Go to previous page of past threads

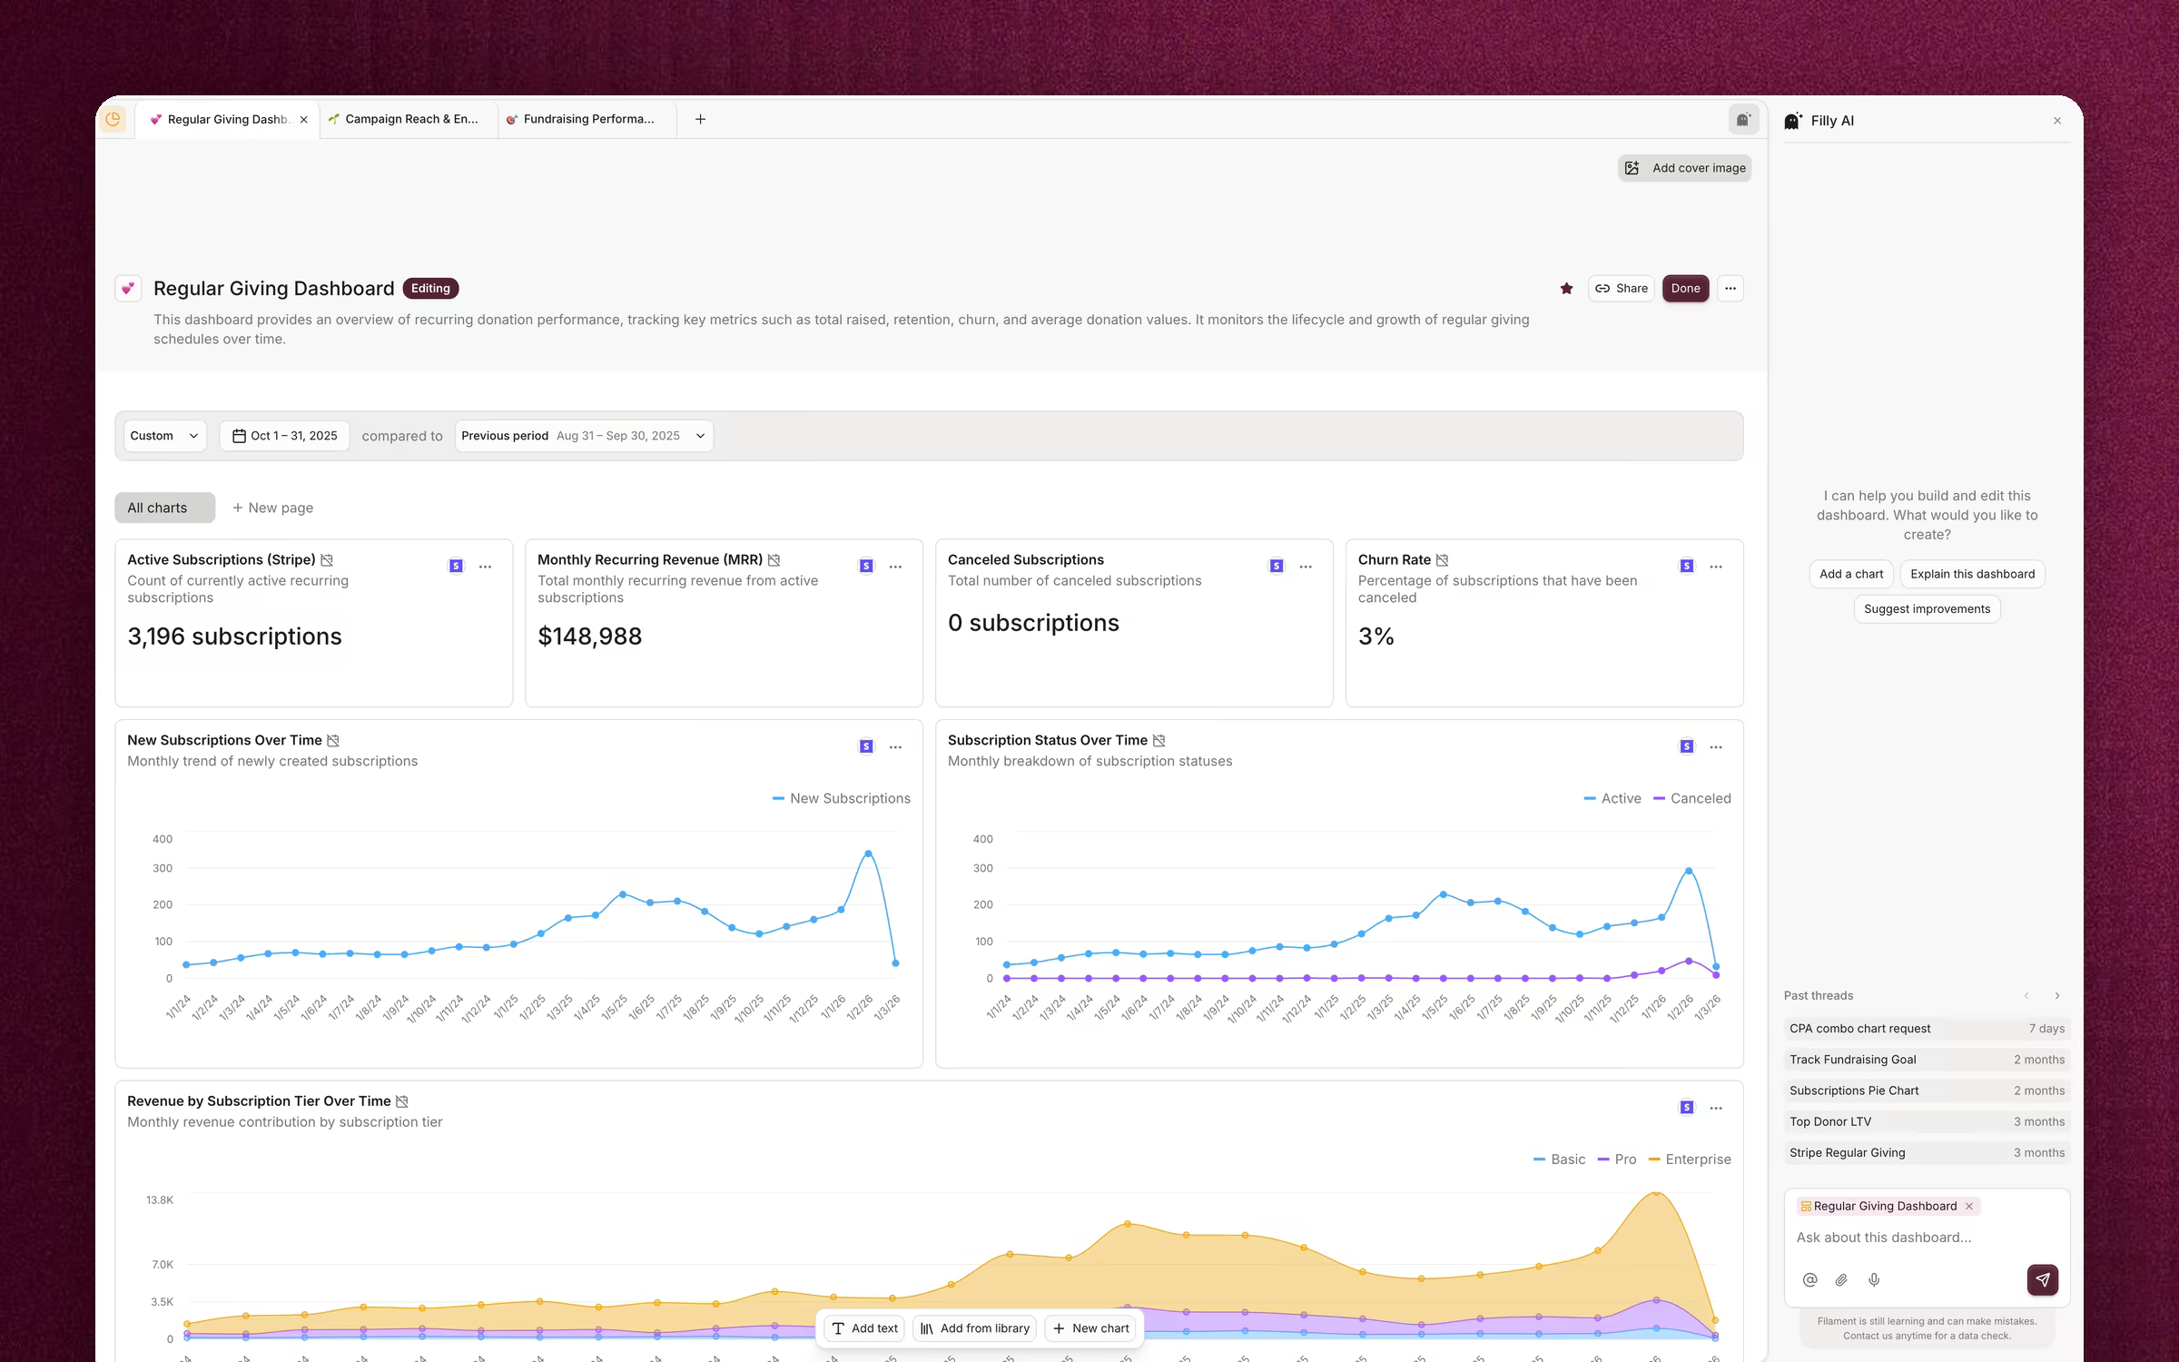pyautogui.click(x=2026, y=996)
